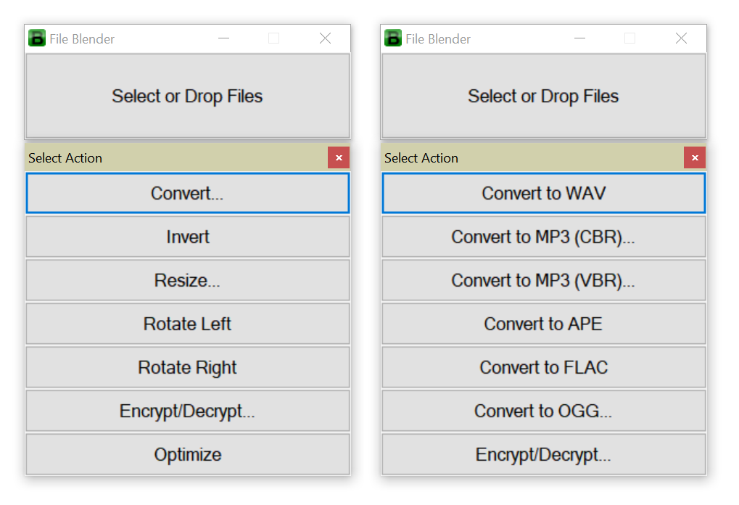The image size is (739, 505).
Task: Select the Optimize action
Action: [x=187, y=454]
